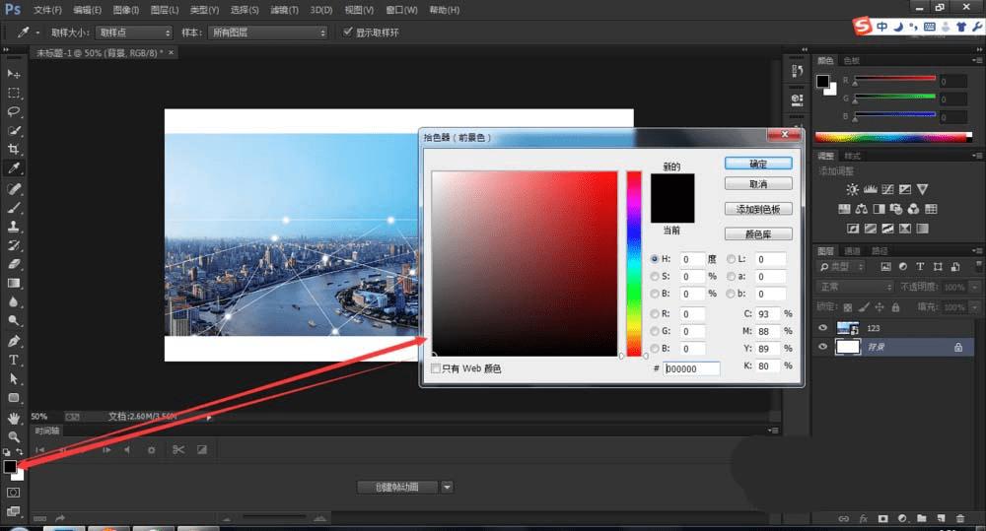The width and height of the screenshot is (986, 531).
Task: Open the Filter menu
Action: point(284,10)
